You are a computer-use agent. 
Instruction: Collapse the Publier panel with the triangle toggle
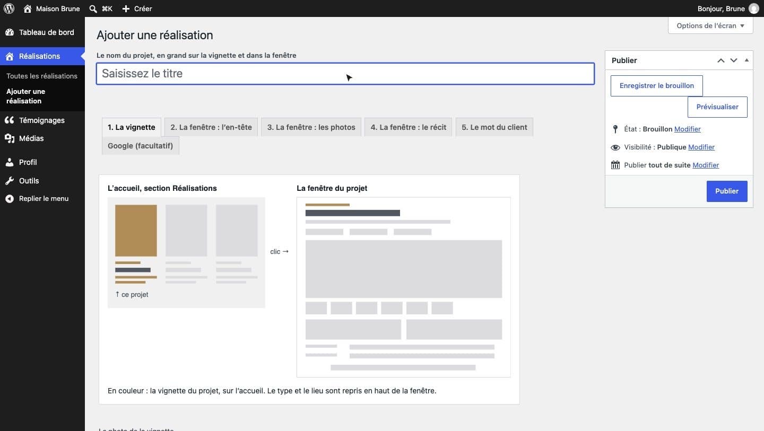tap(746, 60)
